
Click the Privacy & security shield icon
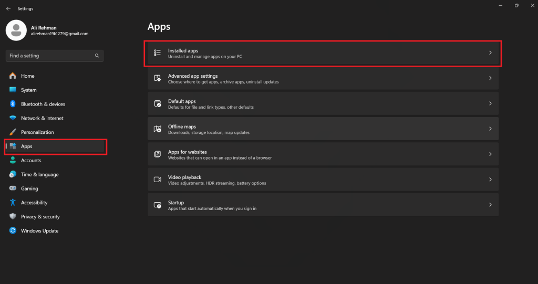pos(13,216)
